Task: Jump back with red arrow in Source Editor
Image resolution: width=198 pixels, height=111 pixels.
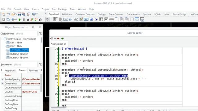Action: click(x=58, y=39)
